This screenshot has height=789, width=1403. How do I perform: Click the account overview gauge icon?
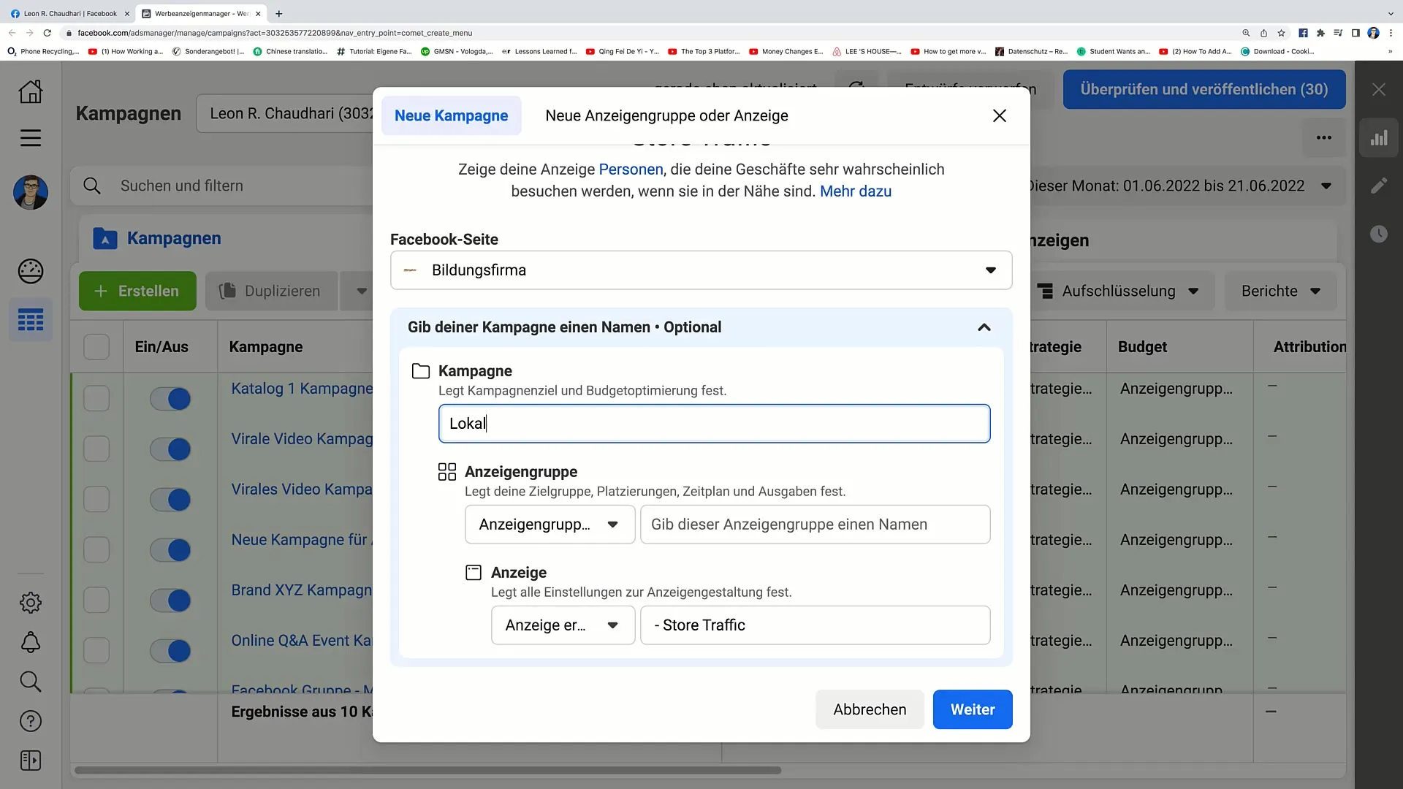pos(31,271)
